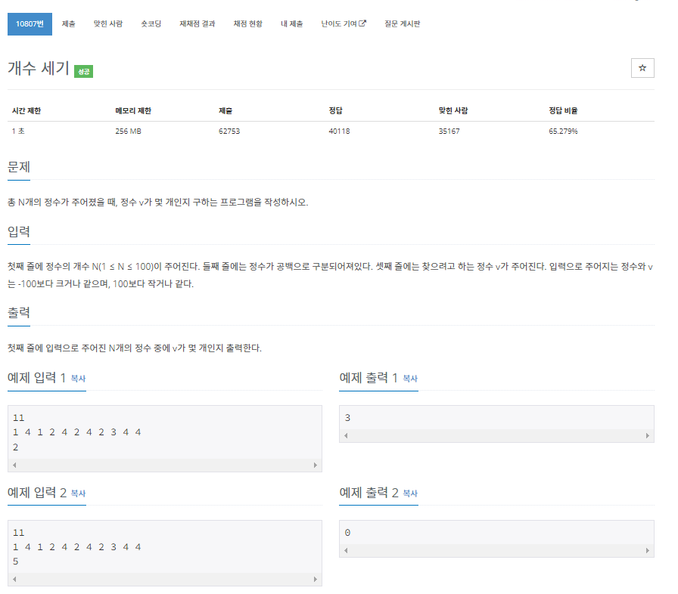Click the value 0 in 예제 출력 2

click(347, 533)
